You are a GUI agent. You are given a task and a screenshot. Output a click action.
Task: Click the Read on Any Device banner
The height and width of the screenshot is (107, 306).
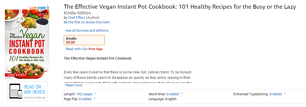click(27, 91)
